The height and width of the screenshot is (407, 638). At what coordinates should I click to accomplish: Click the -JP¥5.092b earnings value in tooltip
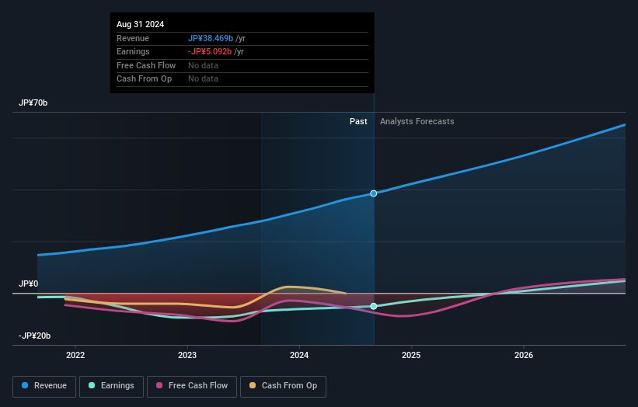pos(210,51)
